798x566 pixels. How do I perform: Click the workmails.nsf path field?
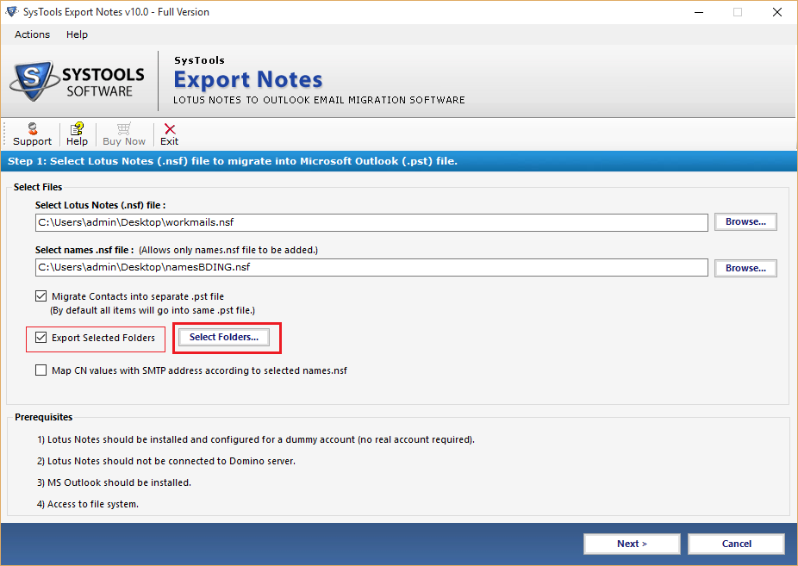click(371, 222)
